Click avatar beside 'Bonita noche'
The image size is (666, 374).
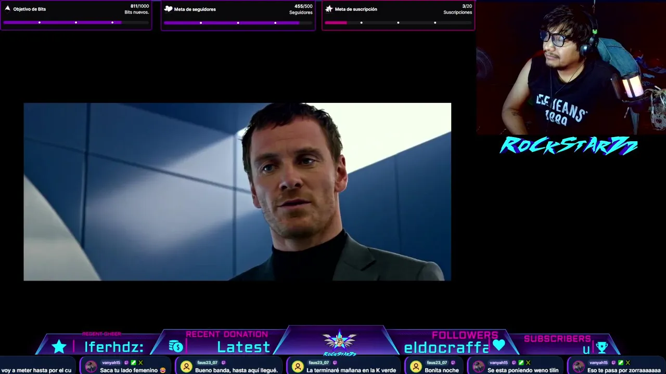point(416,367)
